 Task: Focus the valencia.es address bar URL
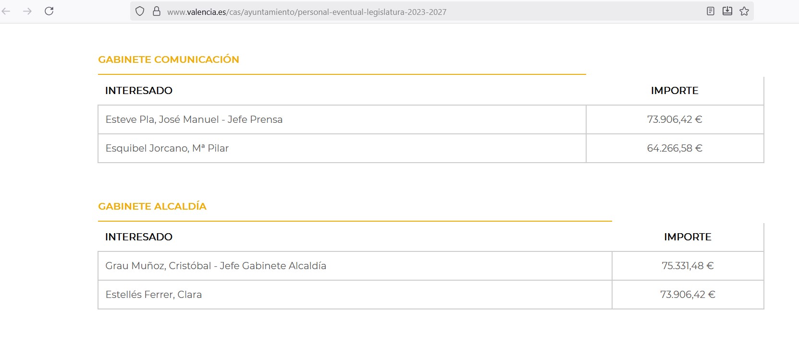[307, 12]
